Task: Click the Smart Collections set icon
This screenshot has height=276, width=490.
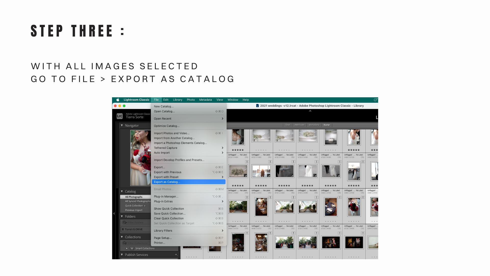Action: pyautogui.click(x=132, y=248)
